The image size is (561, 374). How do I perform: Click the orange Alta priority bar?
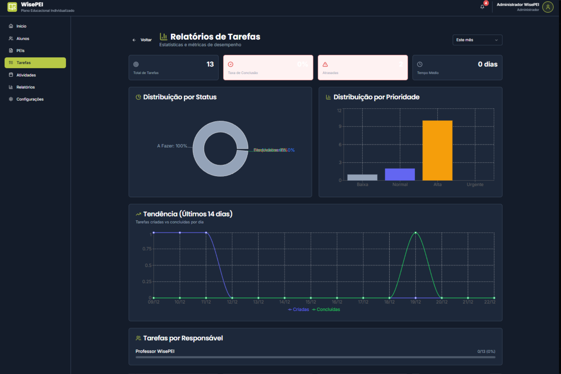(x=437, y=150)
